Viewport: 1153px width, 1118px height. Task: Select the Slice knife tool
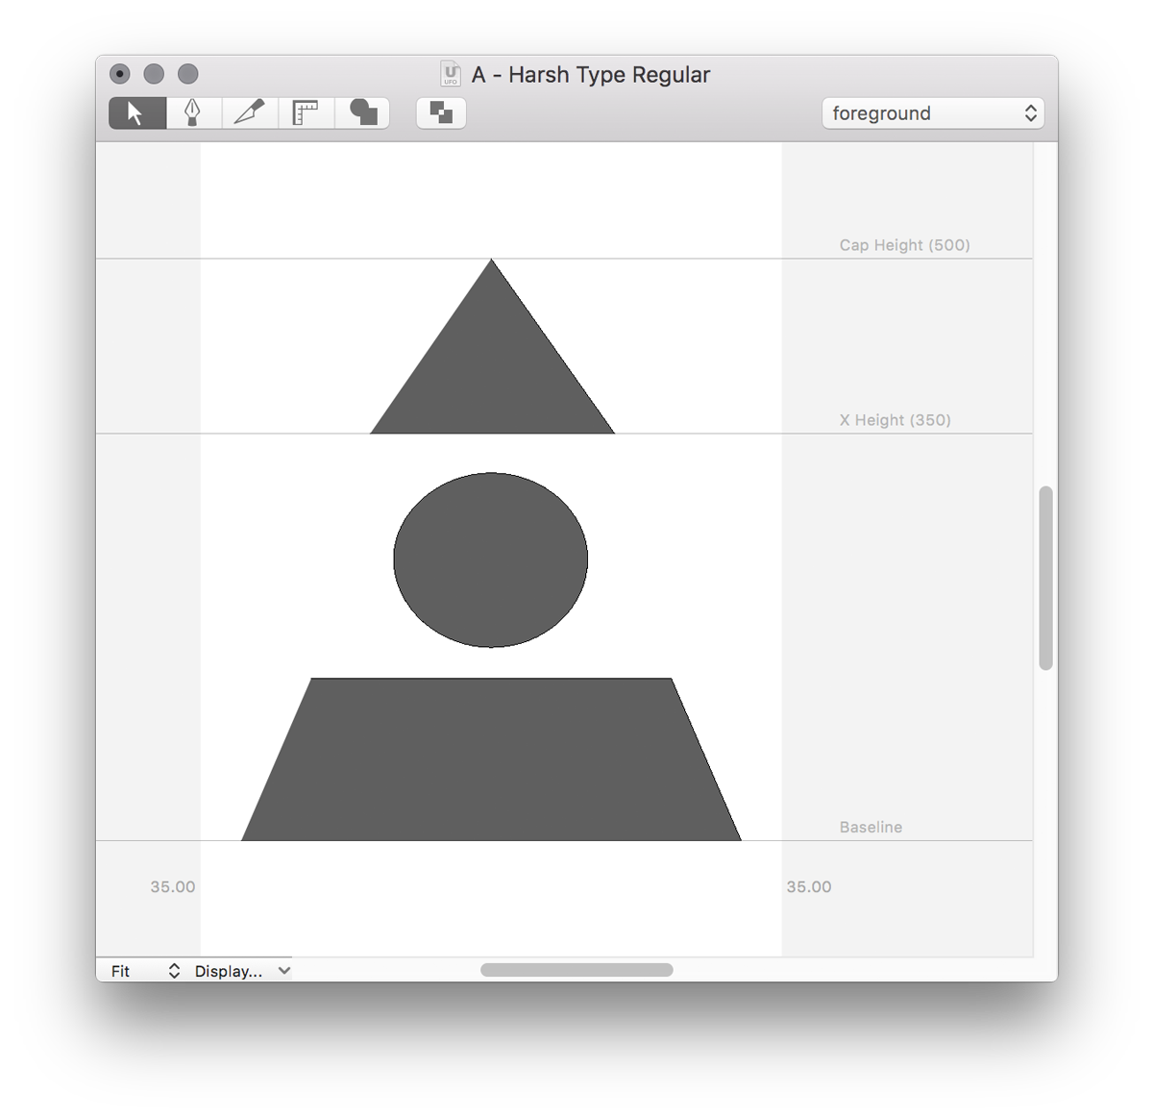coord(250,113)
